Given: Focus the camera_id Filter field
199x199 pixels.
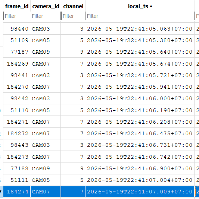Looking at the screenshot, I should point(46,16).
